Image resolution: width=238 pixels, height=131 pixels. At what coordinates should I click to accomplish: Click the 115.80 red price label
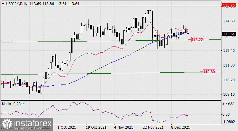pos(229,6)
